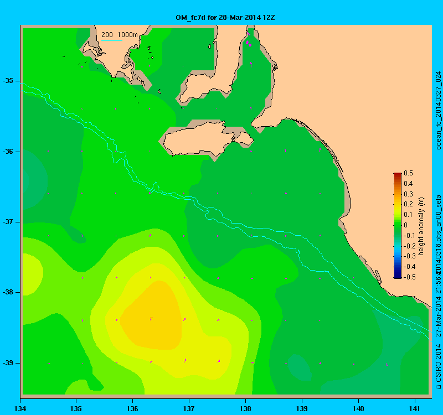Click the '200 1000m' contour legend label
Image resolution: width=443 pixels, height=415 pixels.
click(120, 35)
